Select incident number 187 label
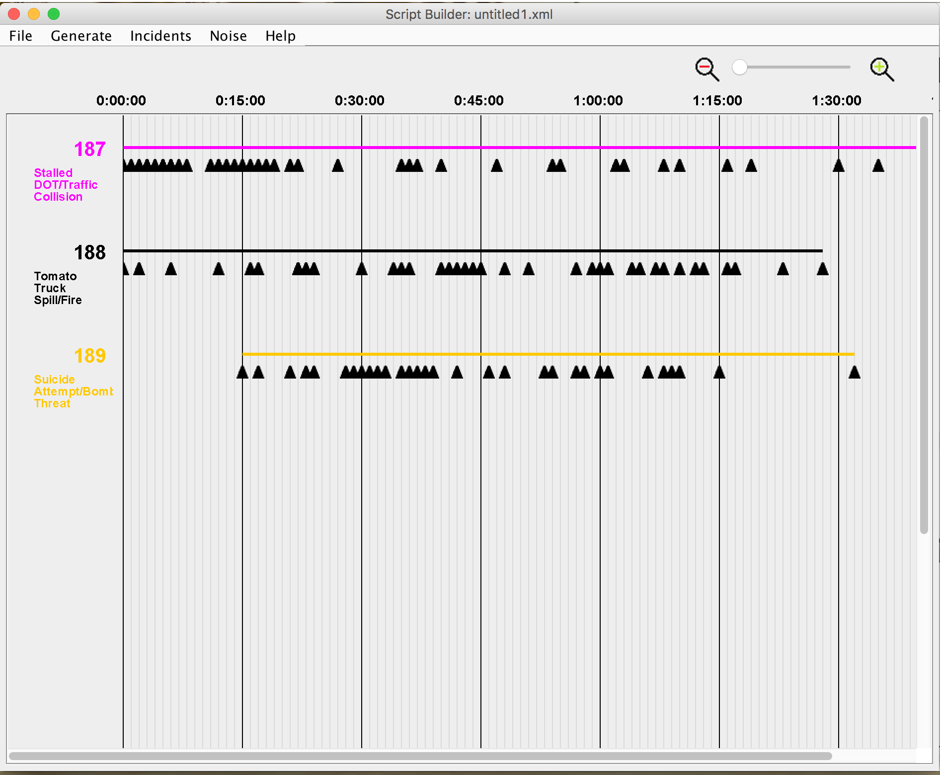The width and height of the screenshot is (940, 775). tap(90, 149)
